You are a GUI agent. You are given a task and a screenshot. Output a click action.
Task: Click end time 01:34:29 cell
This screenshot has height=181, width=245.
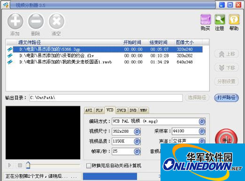point(160,62)
